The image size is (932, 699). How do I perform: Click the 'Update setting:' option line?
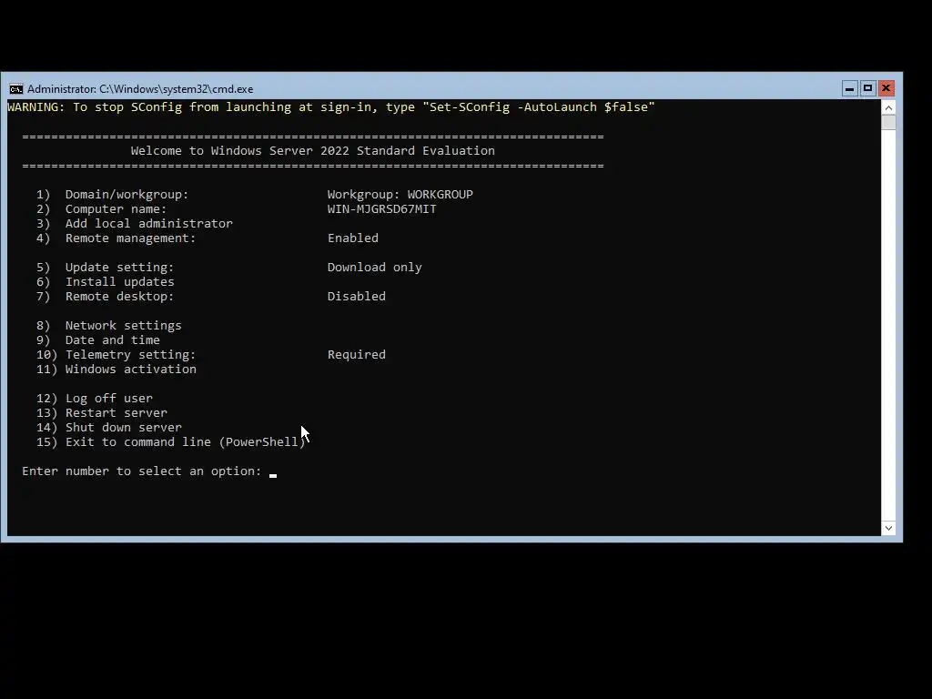[105, 268]
